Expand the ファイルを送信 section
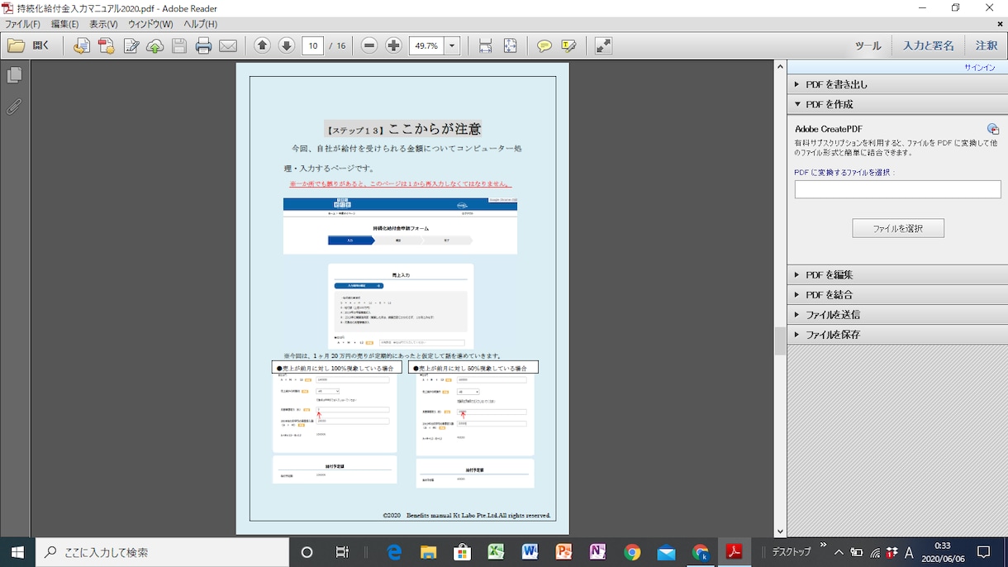 [x=897, y=314]
